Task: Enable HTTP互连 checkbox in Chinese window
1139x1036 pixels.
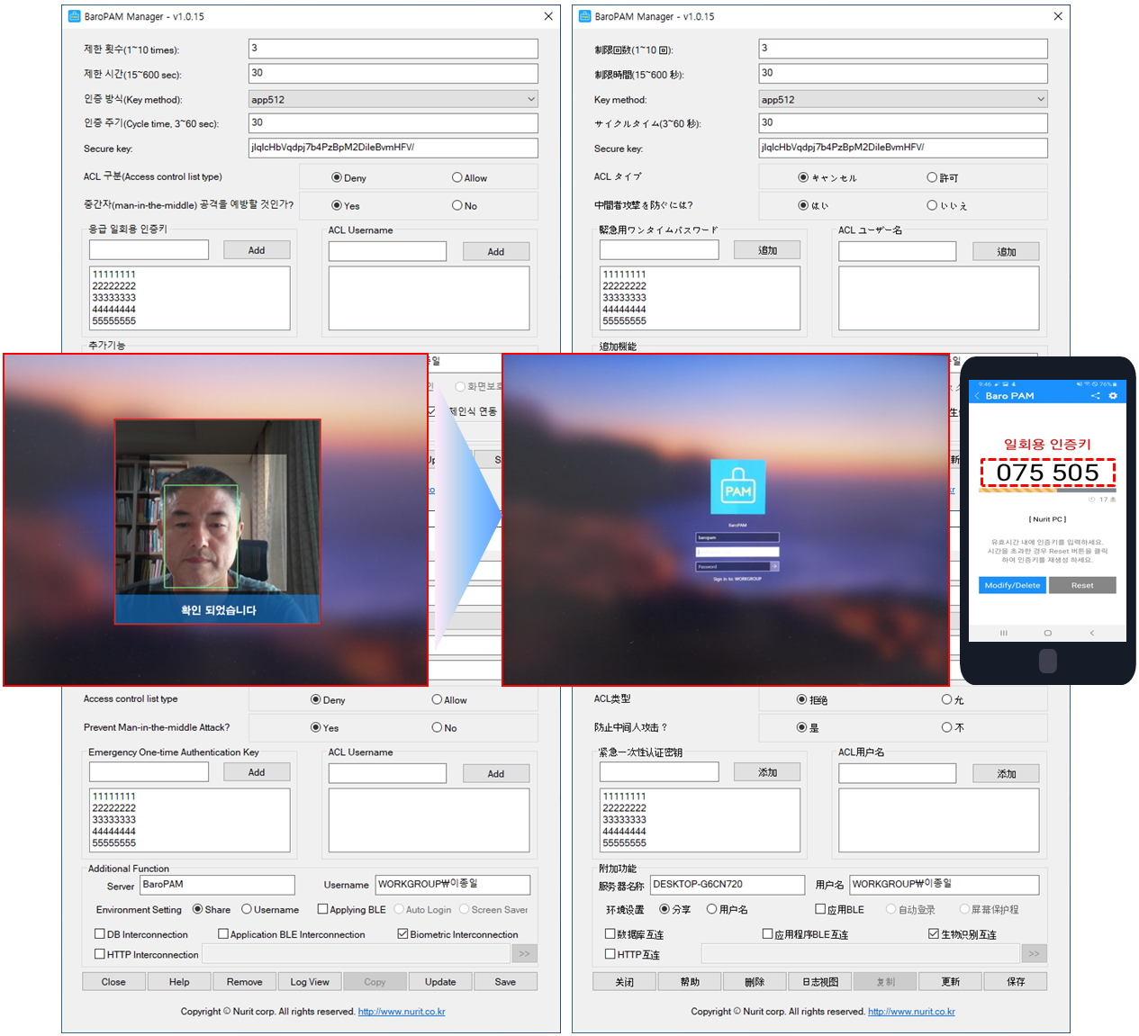Action: (x=610, y=954)
